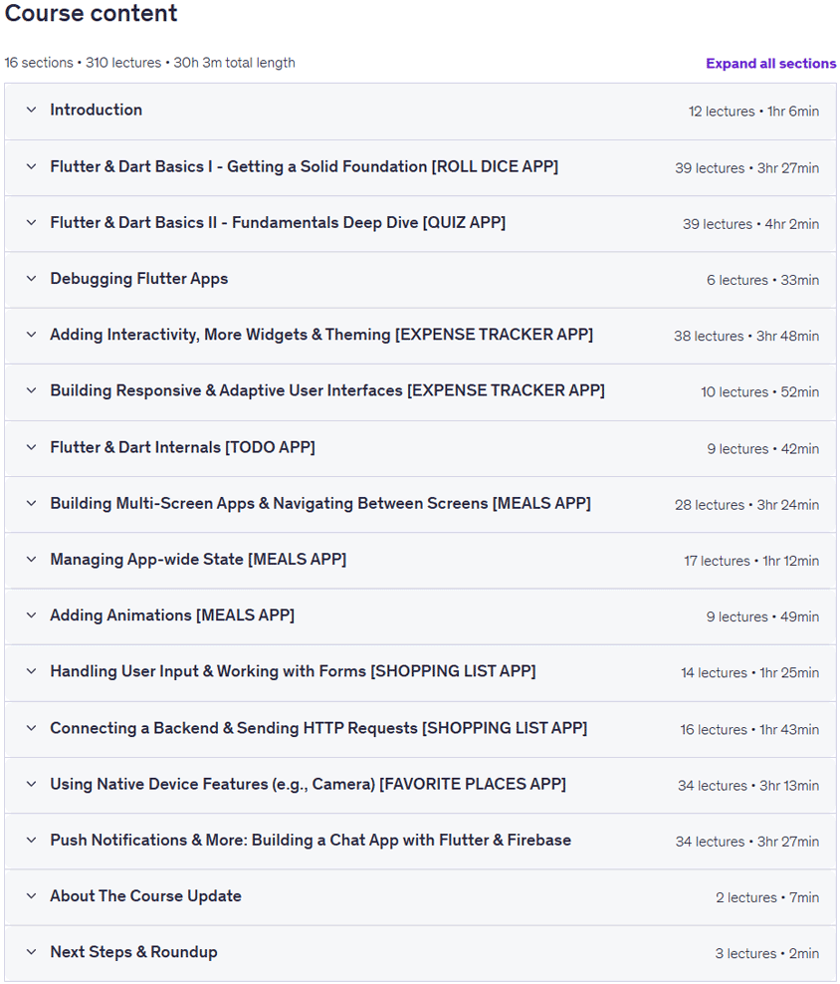Expand chevron for Push Notifications & More

(x=32, y=840)
